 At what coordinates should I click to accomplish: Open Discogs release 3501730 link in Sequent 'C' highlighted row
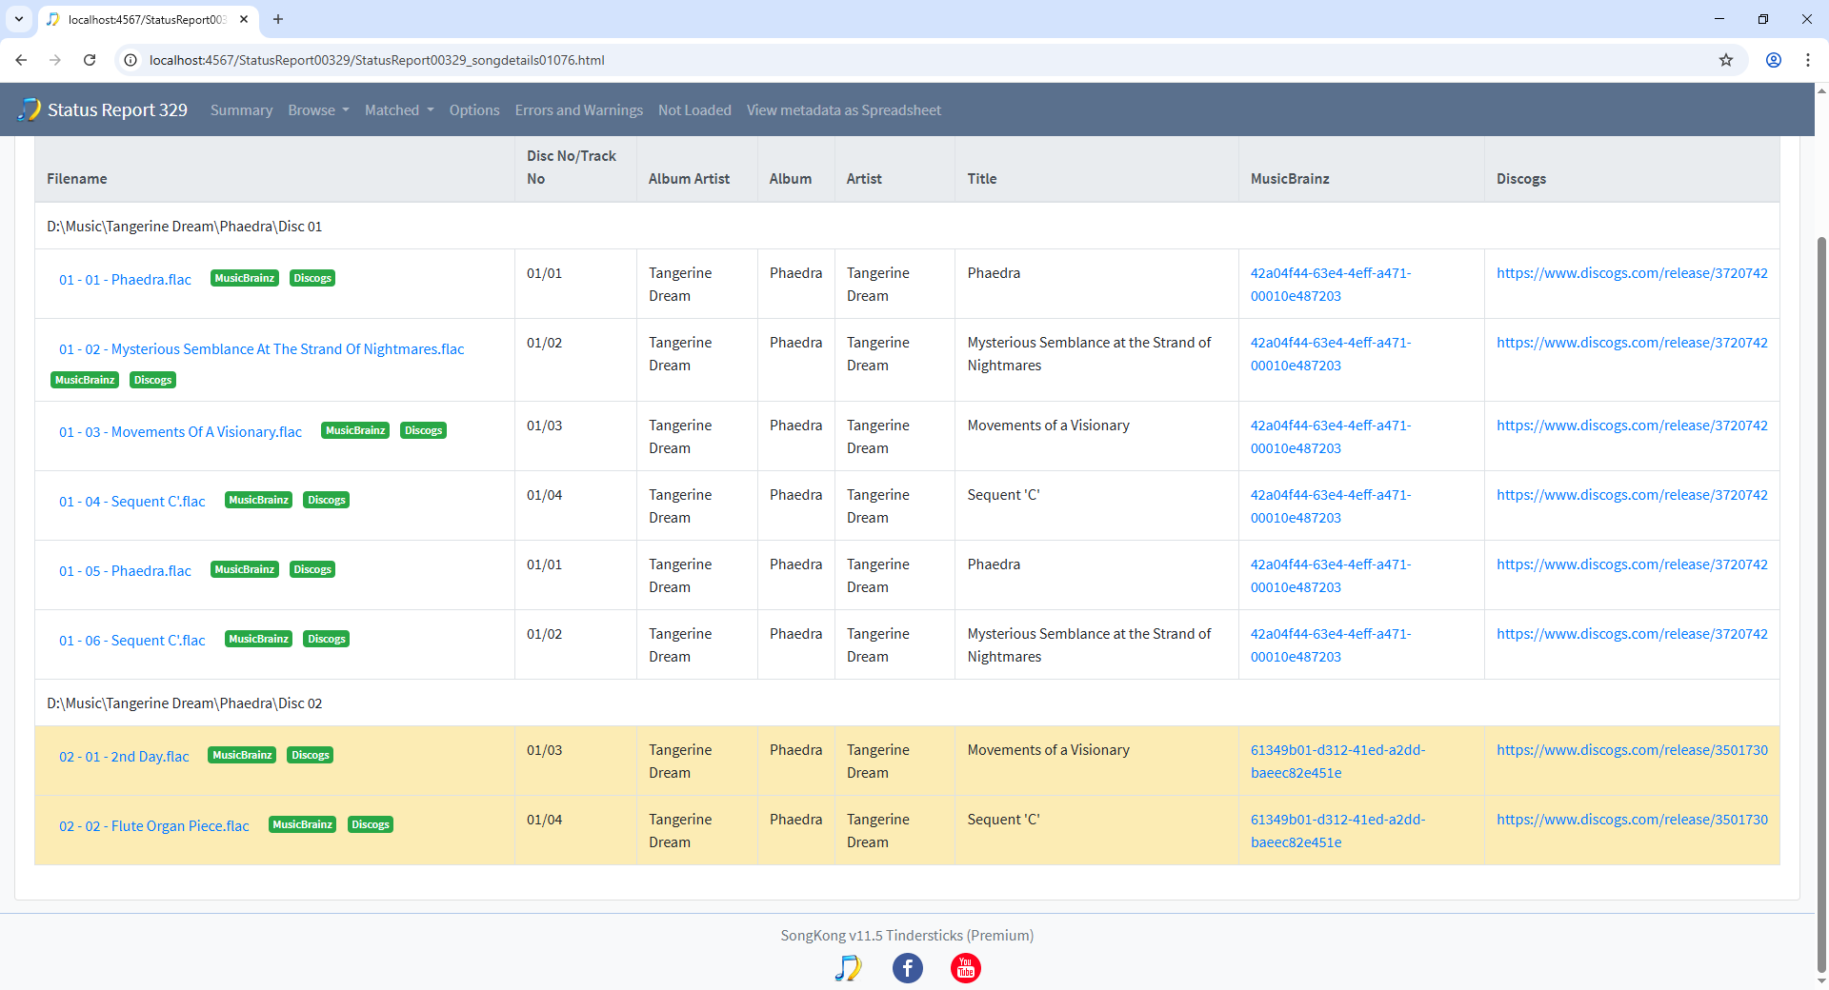pyautogui.click(x=1632, y=820)
